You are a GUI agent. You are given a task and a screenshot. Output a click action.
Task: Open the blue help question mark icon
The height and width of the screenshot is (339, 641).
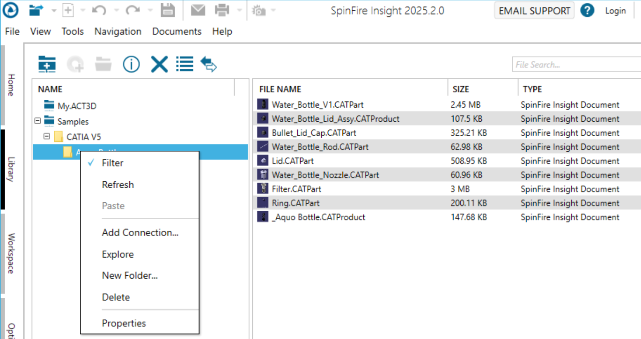coord(587,11)
